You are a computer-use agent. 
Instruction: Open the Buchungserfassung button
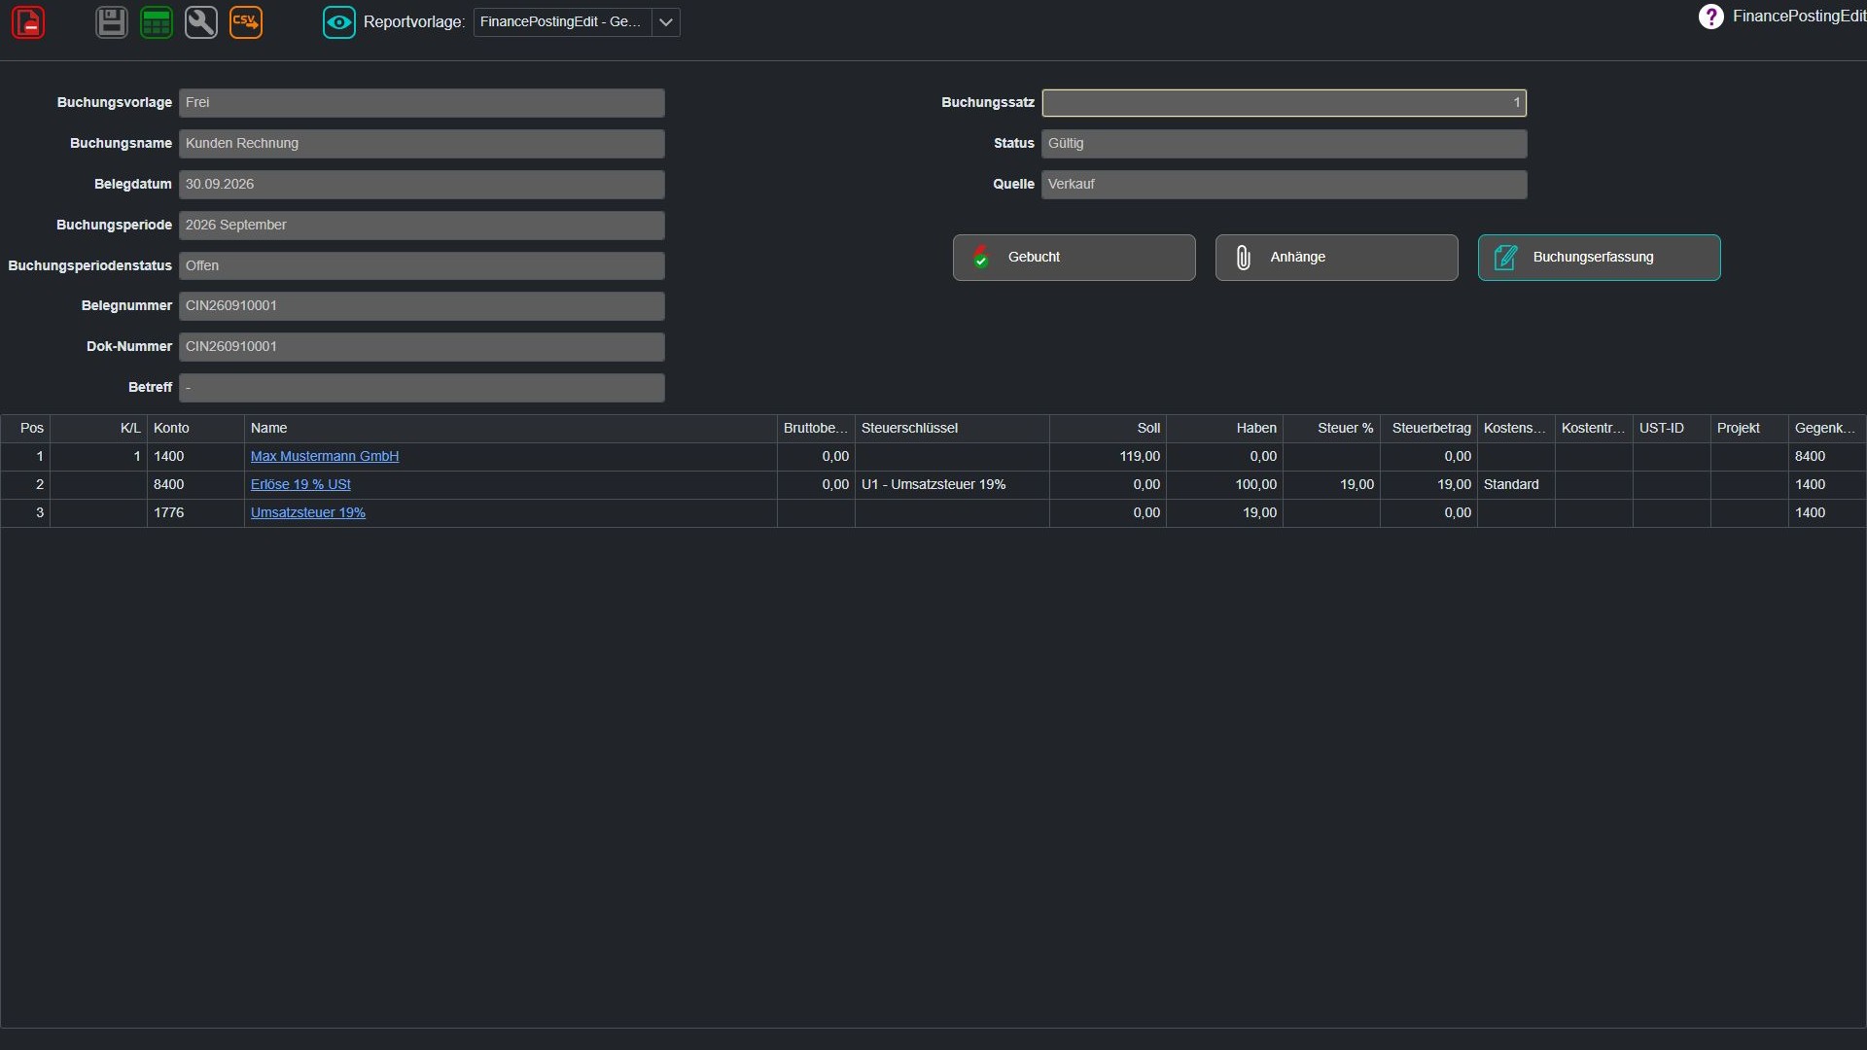(x=1600, y=258)
